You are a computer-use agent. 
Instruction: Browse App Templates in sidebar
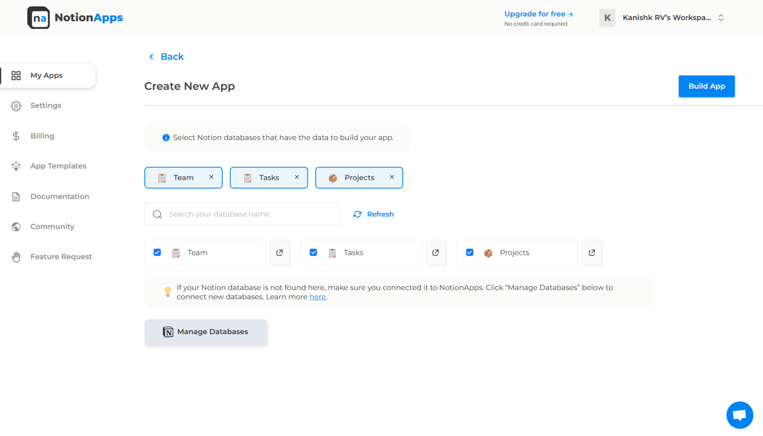point(48,166)
